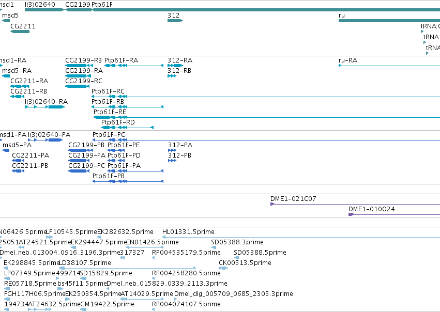The image size is (440, 312).
Task: Open transcript label Ptp61F-RB
Action: click(x=108, y=102)
